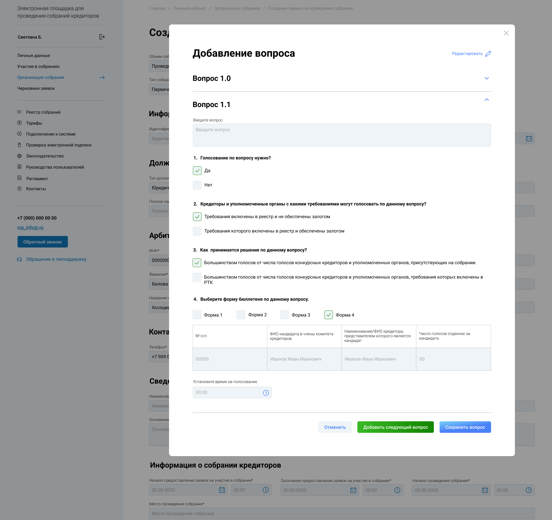The width and height of the screenshot is (552, 520).
Task: Toggle checkbox for majority присутствующих на собрании
Action: (x=197, y=263)
